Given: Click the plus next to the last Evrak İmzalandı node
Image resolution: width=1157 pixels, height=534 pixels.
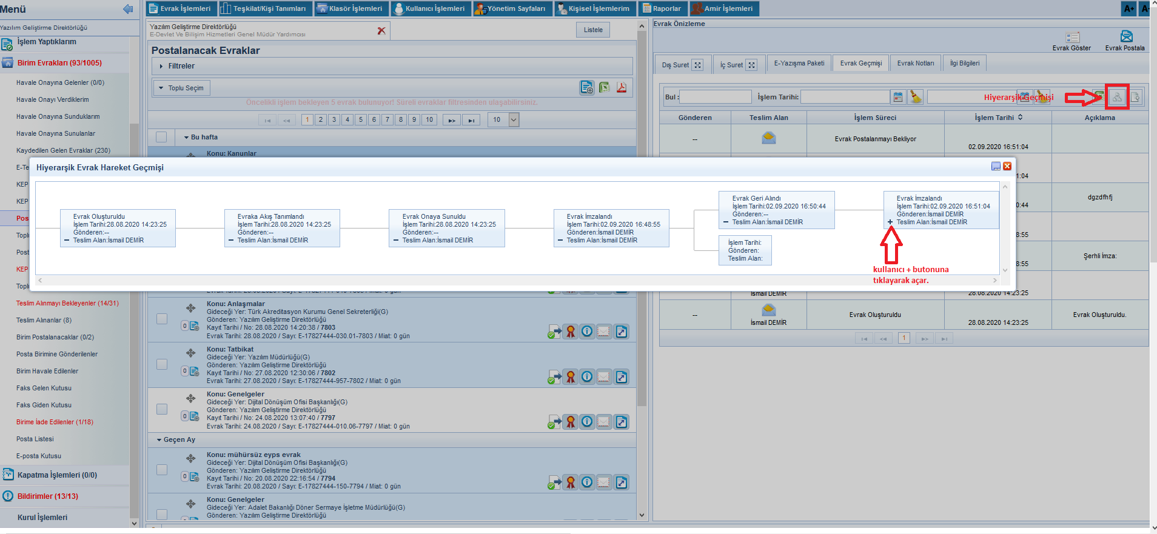Looking at the screenshot, I should (890, 222).
